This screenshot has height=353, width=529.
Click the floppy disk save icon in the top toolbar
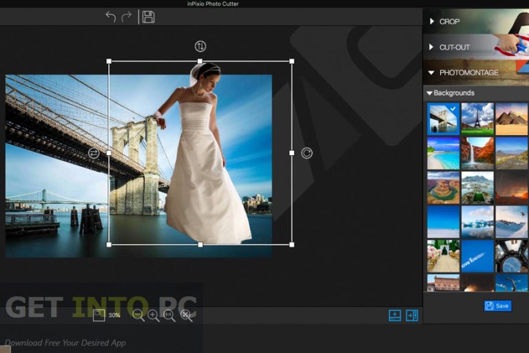click(x=148, y=17)
